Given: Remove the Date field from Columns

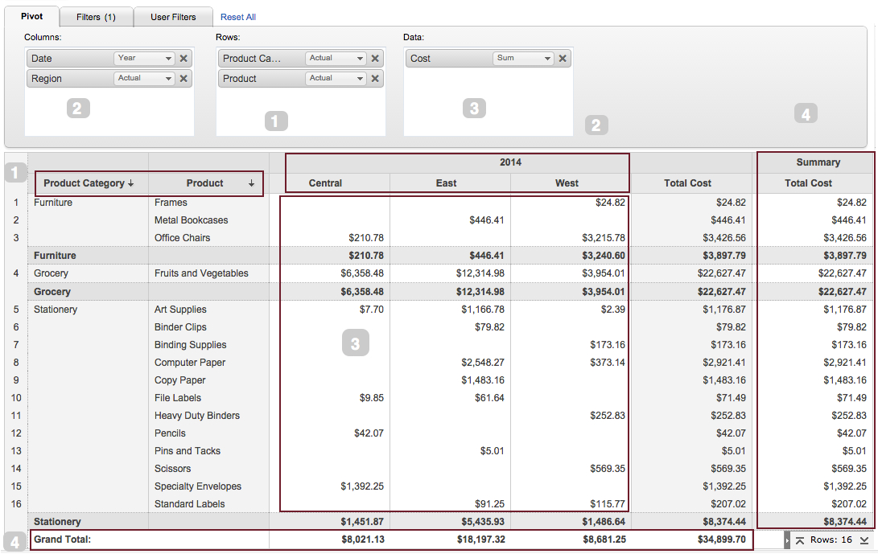Looking at the screenshot, I should click(x=183, y=59).
